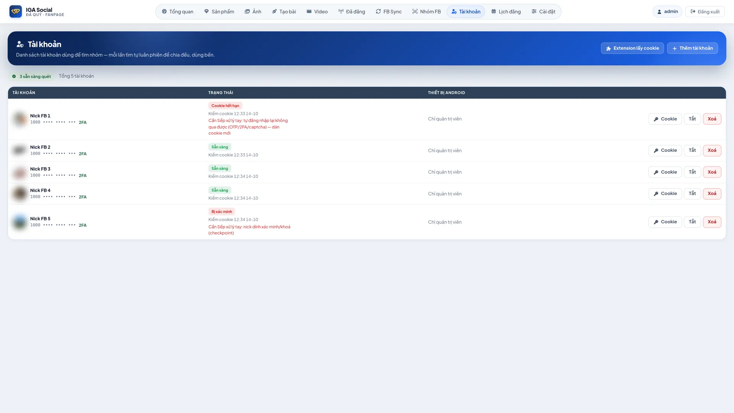Viewport: 734px width, 413px height.
Task: Delete Nick FB 4 with Xoá
Action: [x=712, y=193]
